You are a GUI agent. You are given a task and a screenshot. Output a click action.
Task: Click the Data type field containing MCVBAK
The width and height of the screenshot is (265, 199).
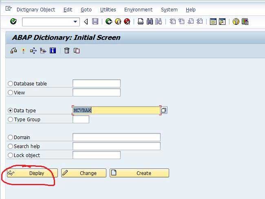[x=117, y=110]
